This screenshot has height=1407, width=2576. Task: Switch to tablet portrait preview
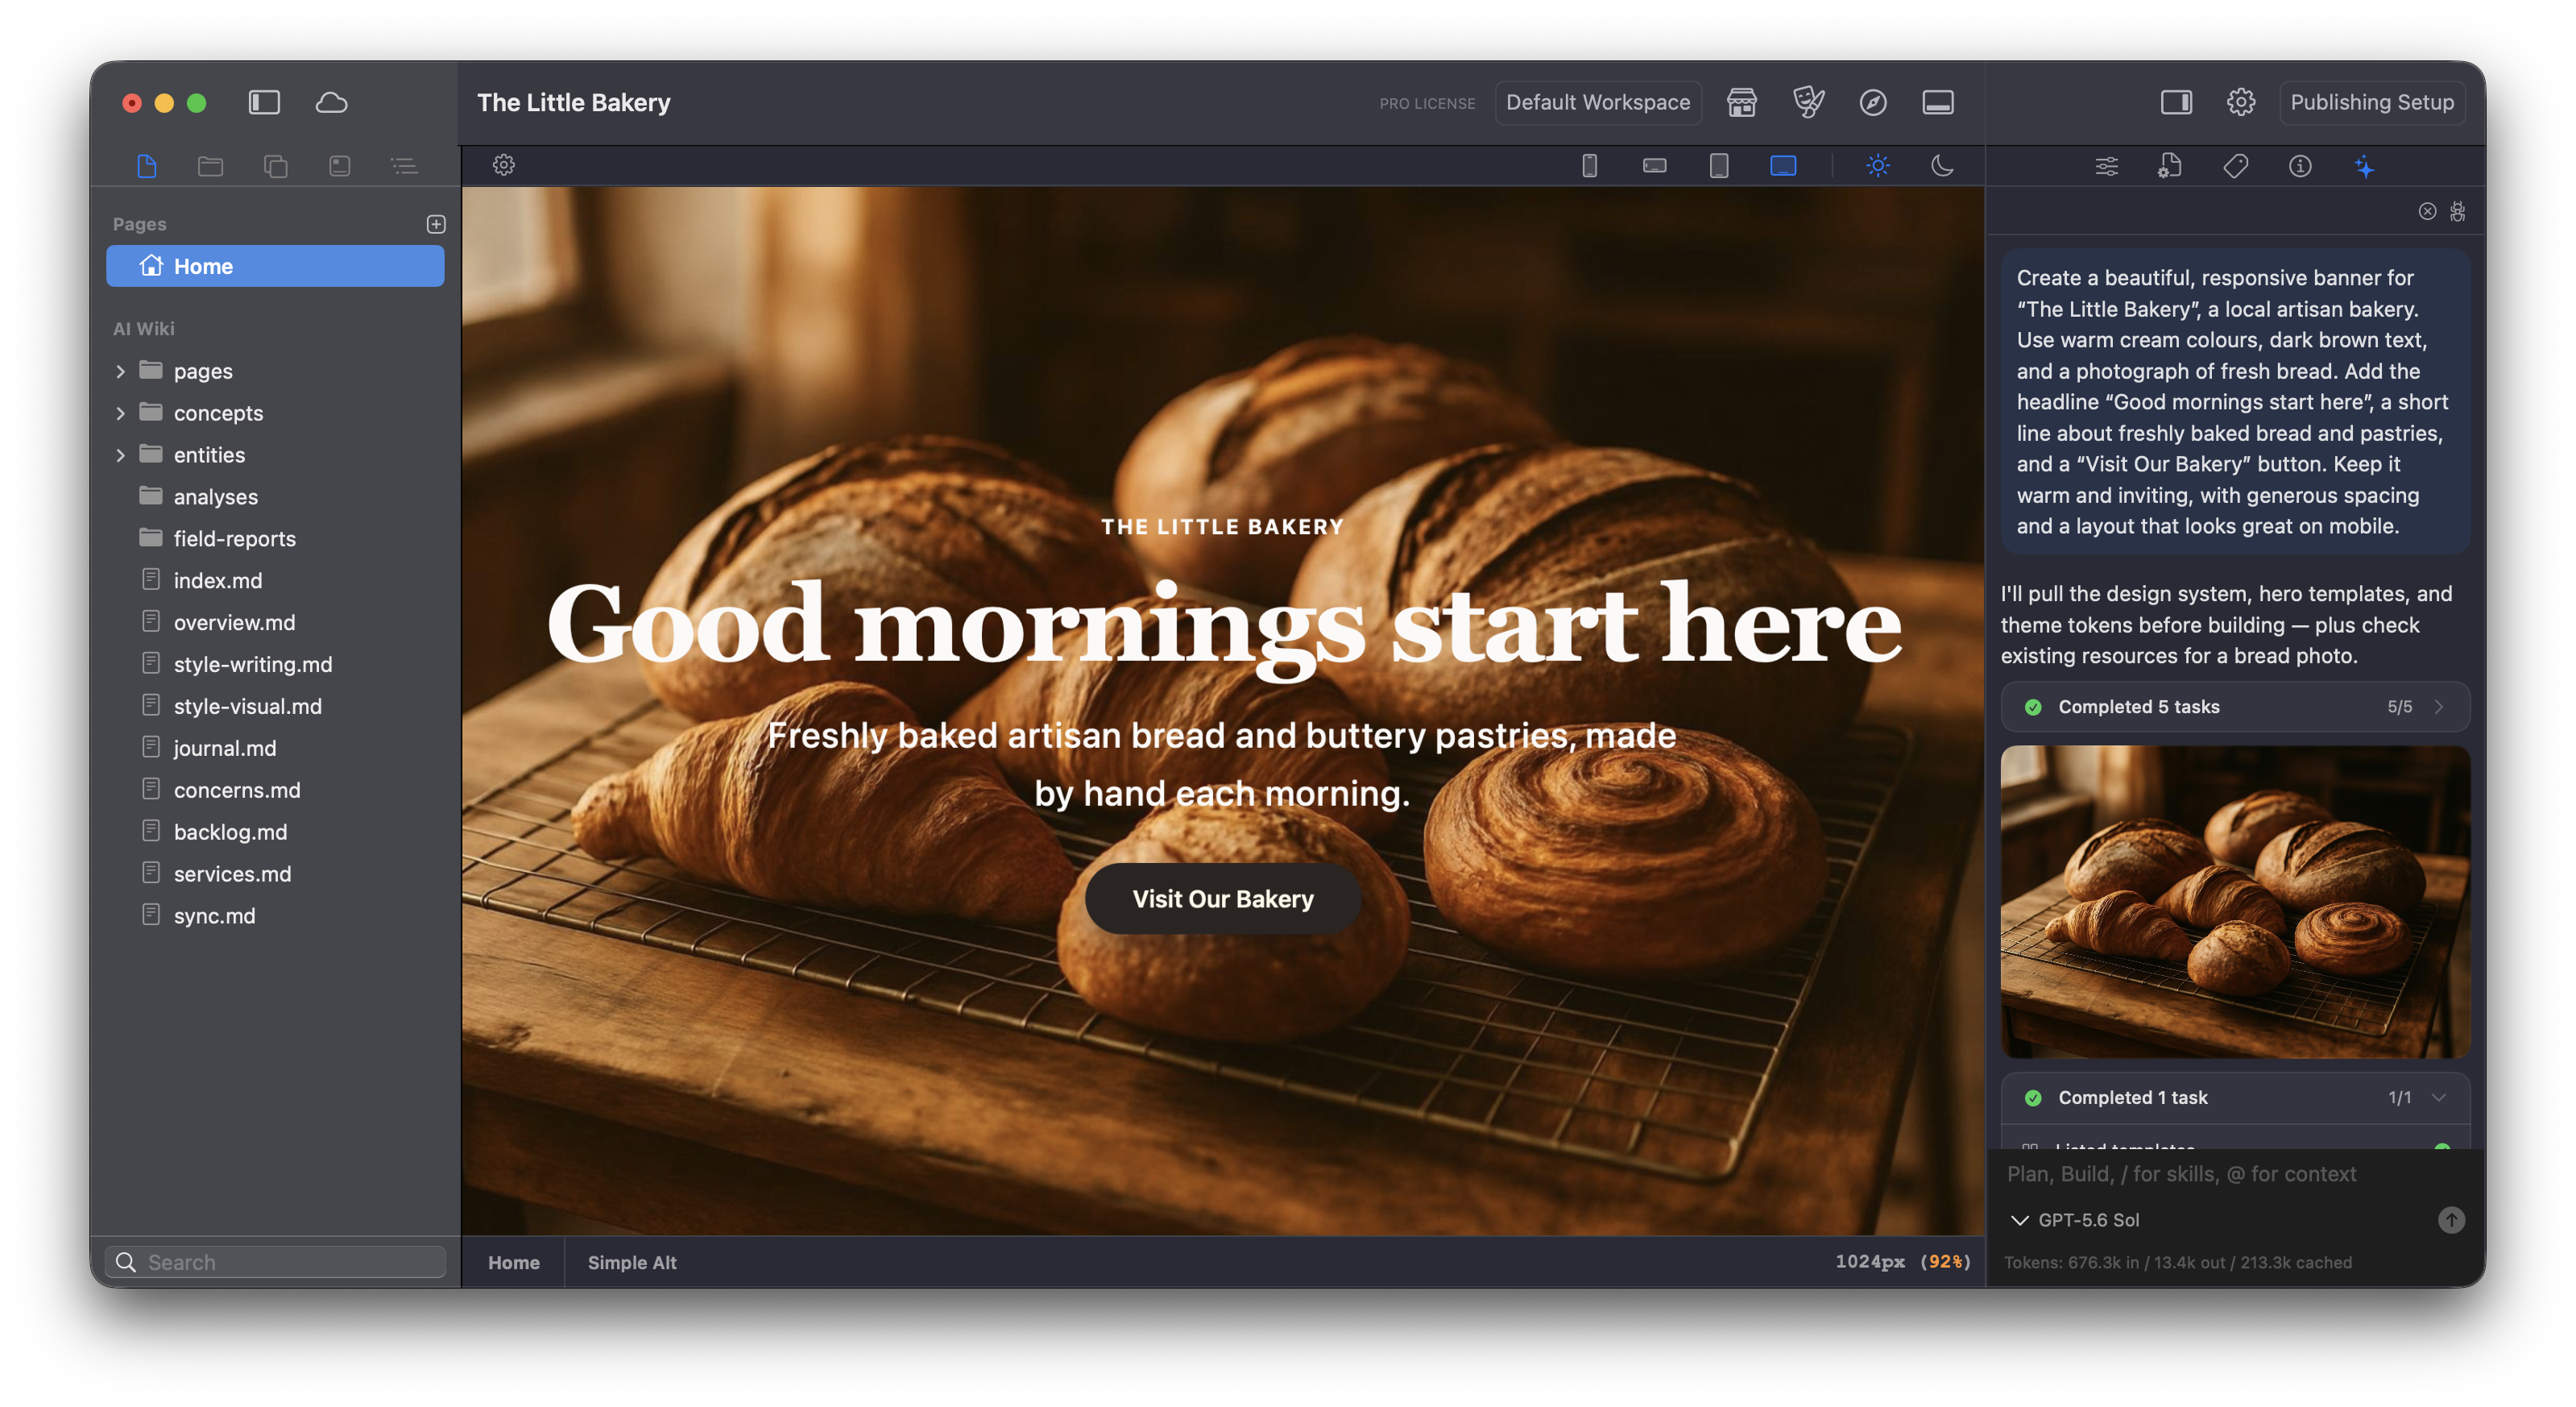coord(1718,165)
